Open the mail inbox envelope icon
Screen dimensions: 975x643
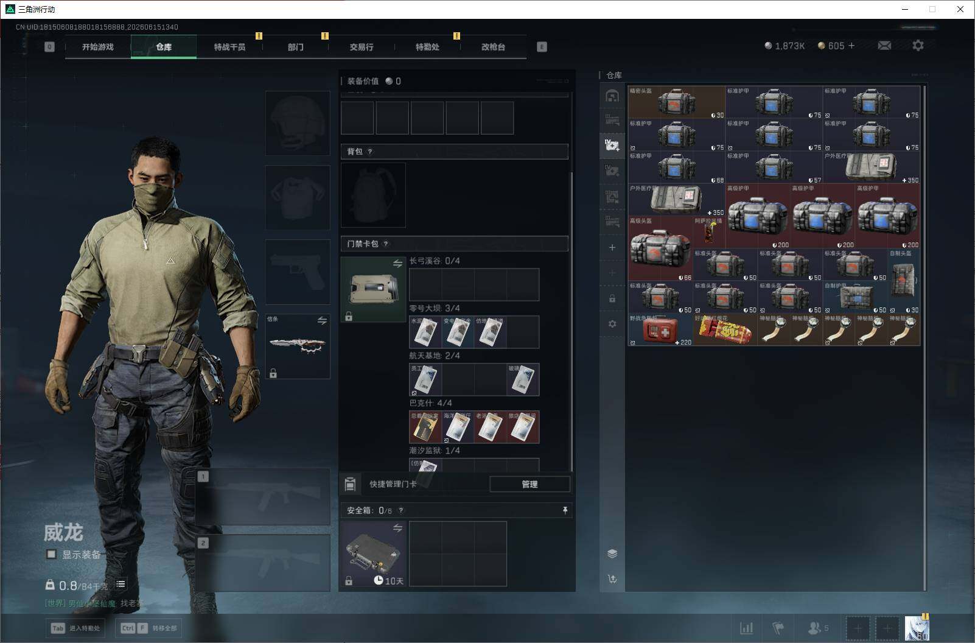click(884, 46)
